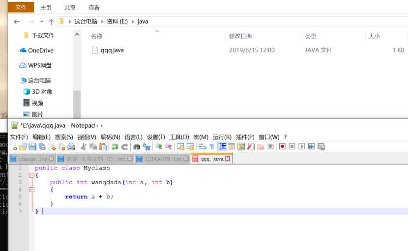Open a file via toolbar folder icon

click(x=23, y=147)
